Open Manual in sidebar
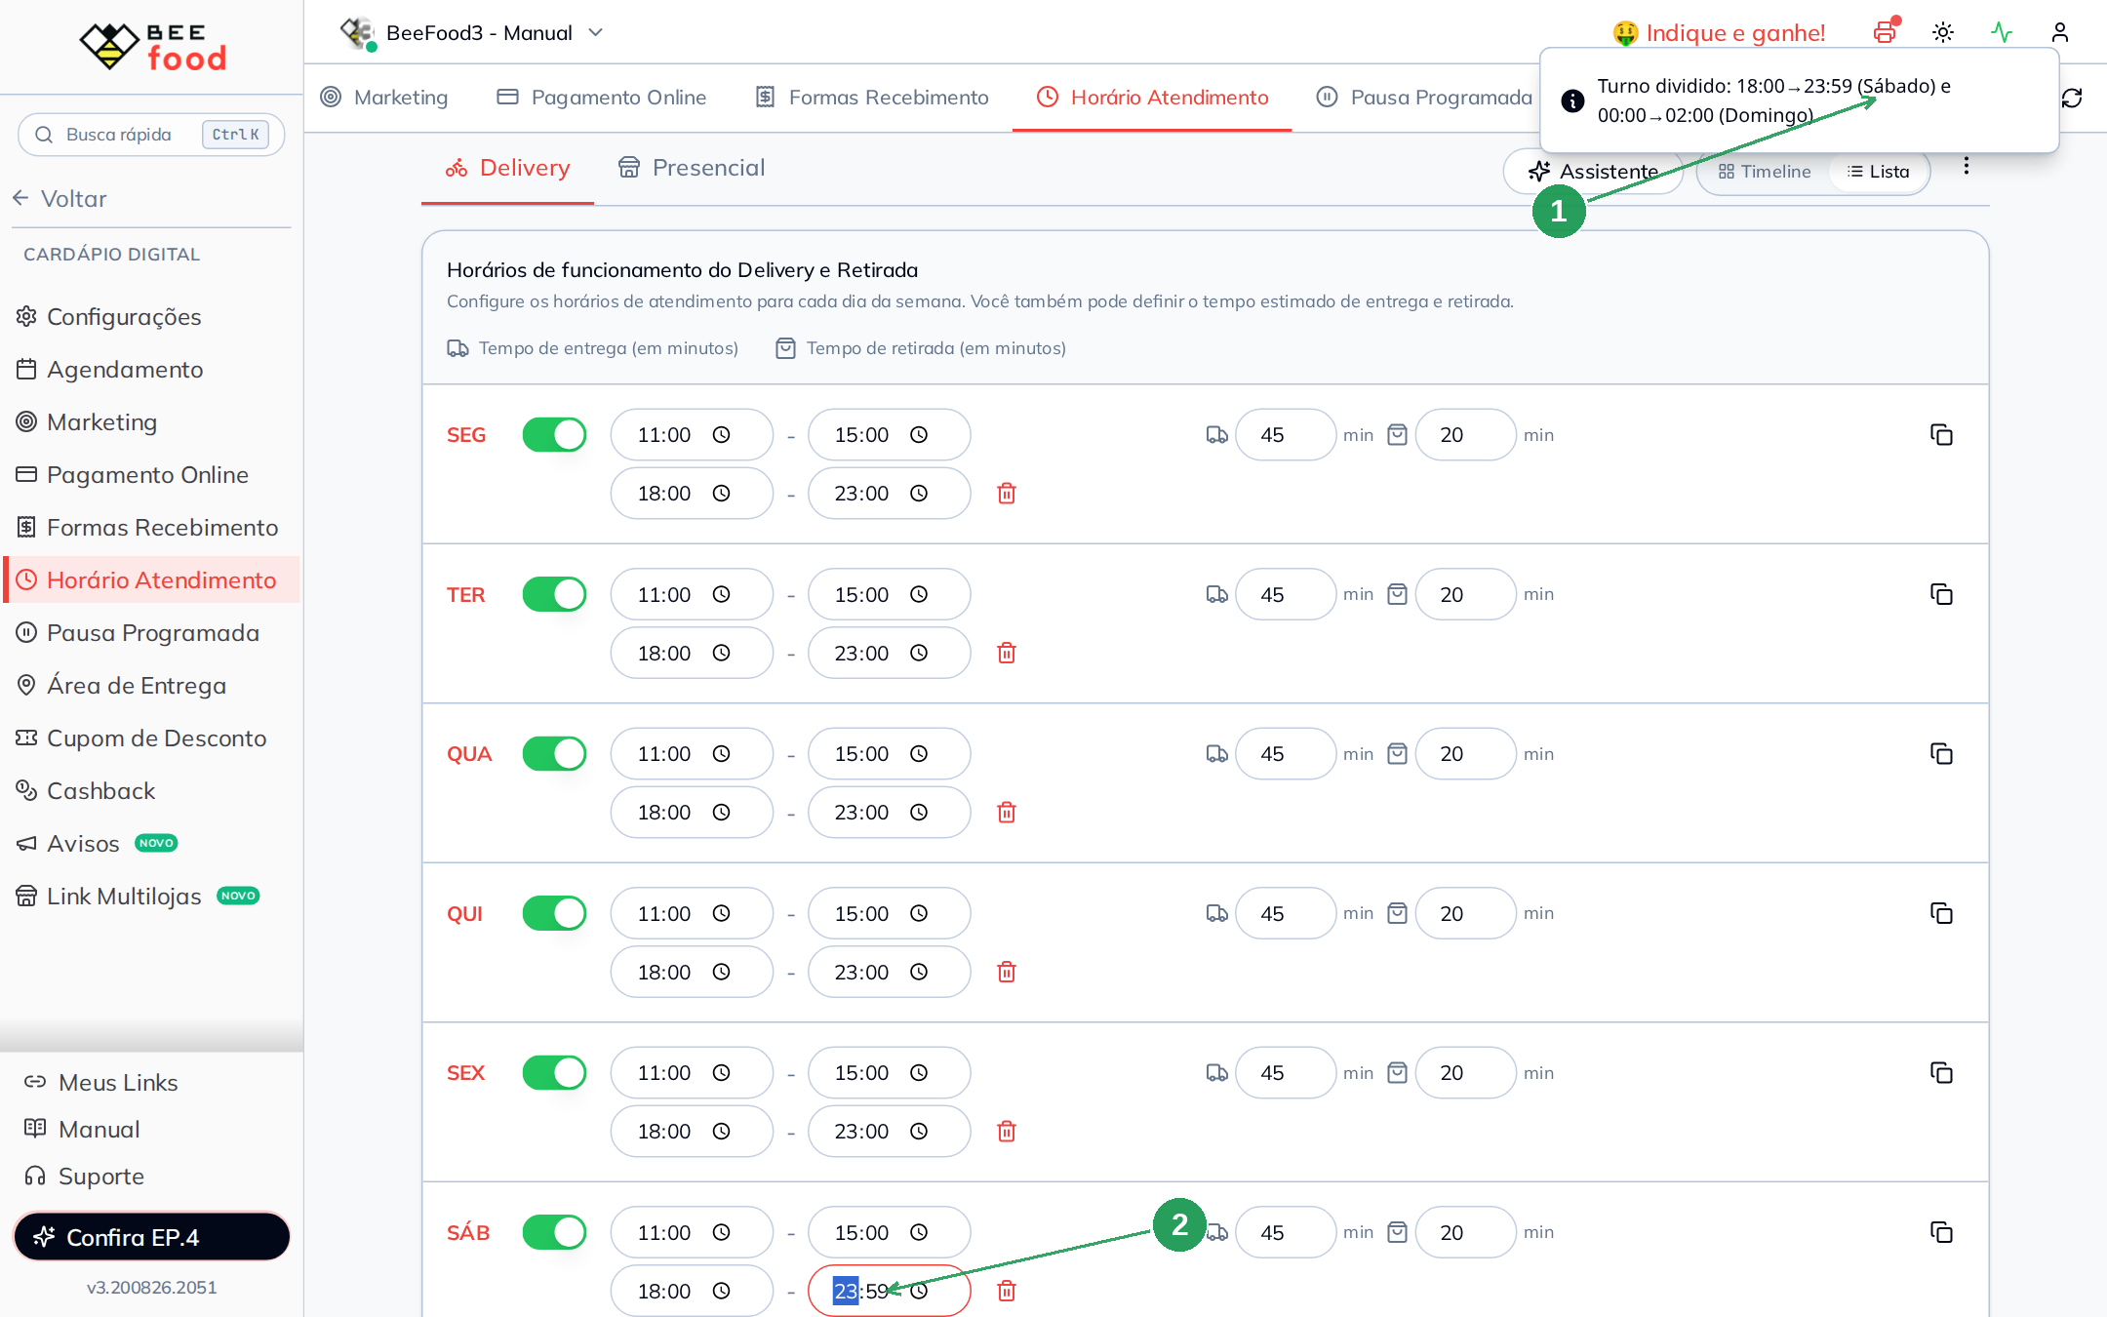Screen dimensions: 2107x1317 82,1130
